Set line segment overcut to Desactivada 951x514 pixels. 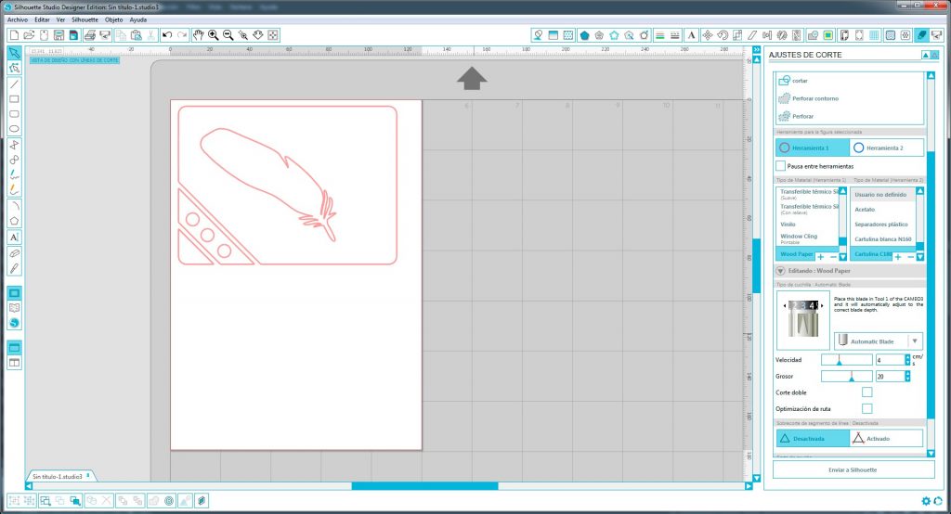tap(812, 438)
